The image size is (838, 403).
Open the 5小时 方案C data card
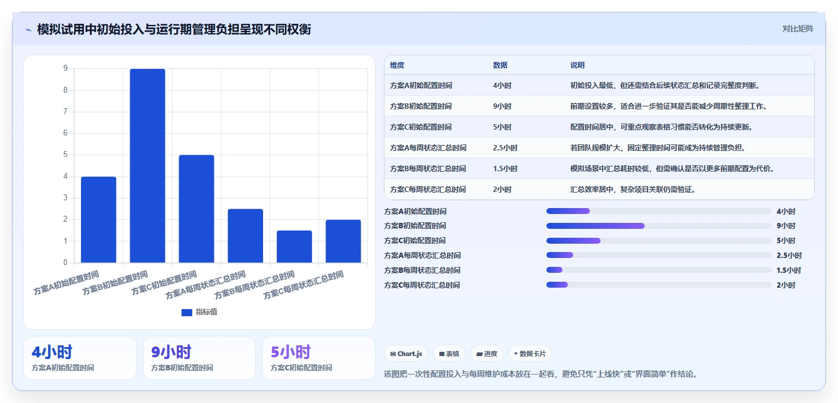(318, 358)
